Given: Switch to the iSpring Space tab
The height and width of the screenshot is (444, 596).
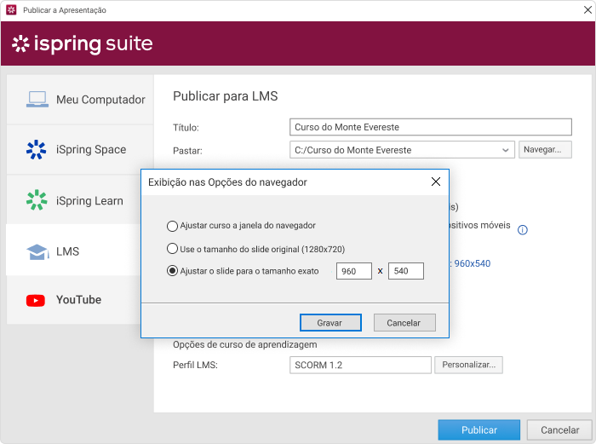Looking at the screenshot, I should click(x=80, y=149).
